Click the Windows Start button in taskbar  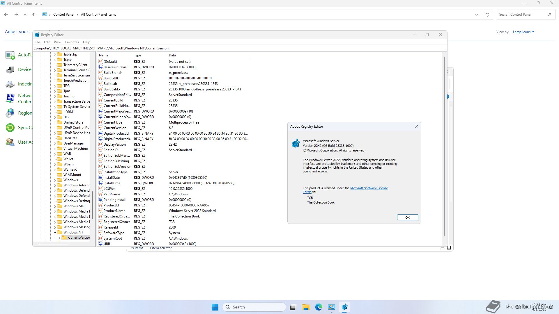coord(215,307)
